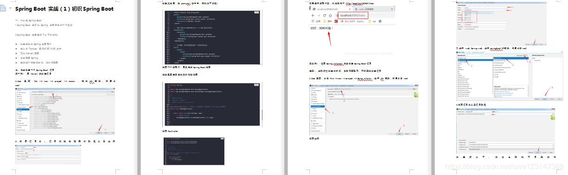
Task: Click Next in page one's Maven dialog
Action: coord(99,133)
